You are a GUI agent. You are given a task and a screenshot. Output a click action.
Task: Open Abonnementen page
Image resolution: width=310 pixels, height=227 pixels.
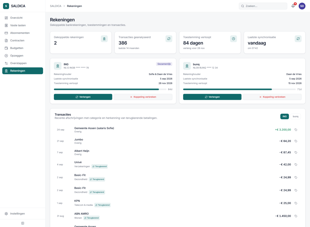point(22,33)
